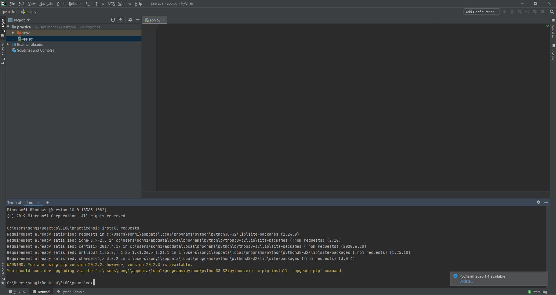Expand External Libraries node
Image resolution: width=556 pixels, height=295 pixels.
pyautogui.click(x=8, y=44)
